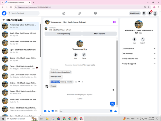Expand Chat members section

138,54
